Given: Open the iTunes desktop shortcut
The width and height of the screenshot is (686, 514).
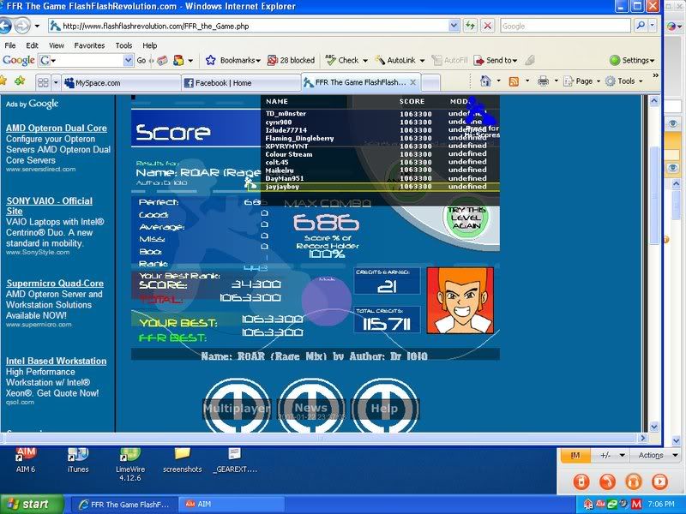Looking at the screenshot, I should [78, 459].
